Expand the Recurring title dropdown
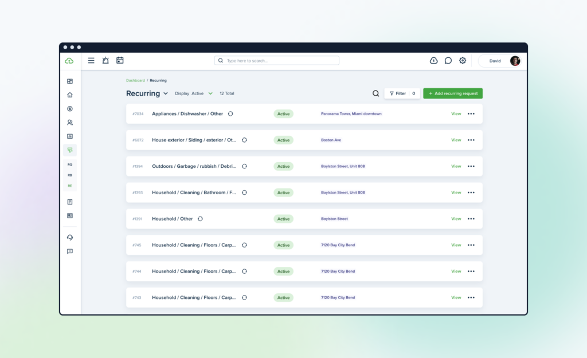The image size is (587, 358). [x=166, y=93]
